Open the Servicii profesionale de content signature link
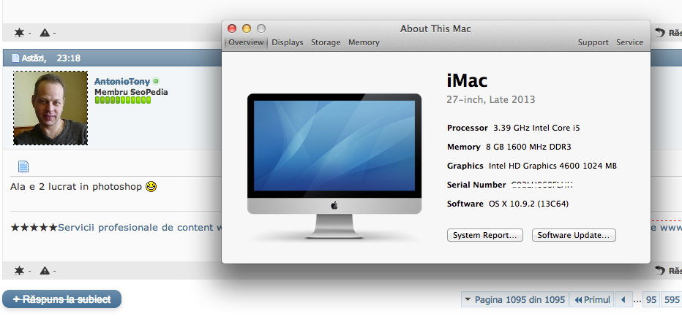 pos(141,228)
